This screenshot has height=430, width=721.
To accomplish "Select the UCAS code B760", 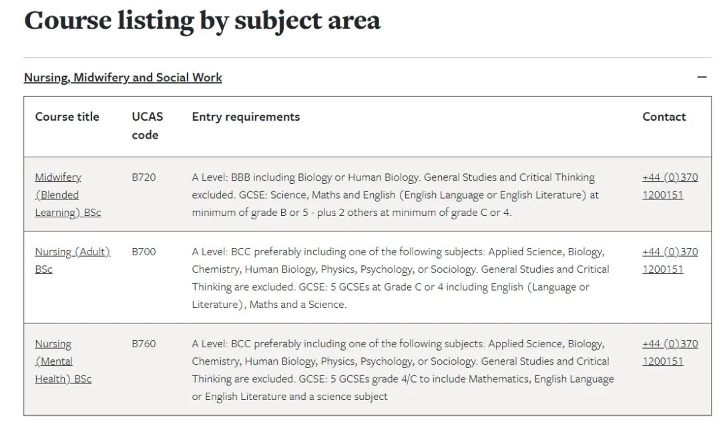I will 144,343.
